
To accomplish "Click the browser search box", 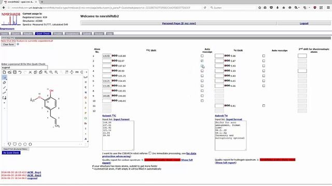I will [232, 8].
